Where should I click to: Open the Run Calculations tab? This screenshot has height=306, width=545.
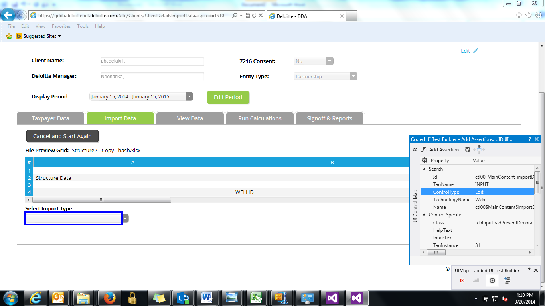(x=260, y=118)
